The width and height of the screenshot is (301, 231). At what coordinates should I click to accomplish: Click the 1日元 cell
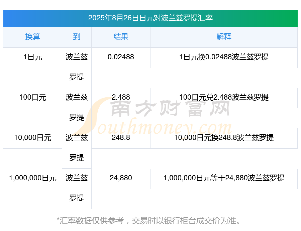[x=33, y=57]
